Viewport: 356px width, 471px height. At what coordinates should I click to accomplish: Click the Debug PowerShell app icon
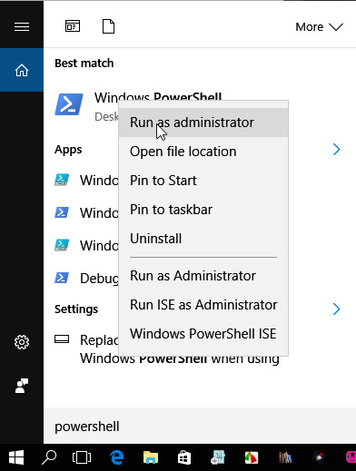point(62,278)
